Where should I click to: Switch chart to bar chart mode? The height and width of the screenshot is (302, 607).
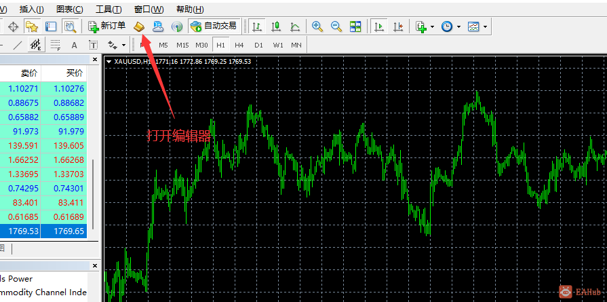(x=257, y=26)
